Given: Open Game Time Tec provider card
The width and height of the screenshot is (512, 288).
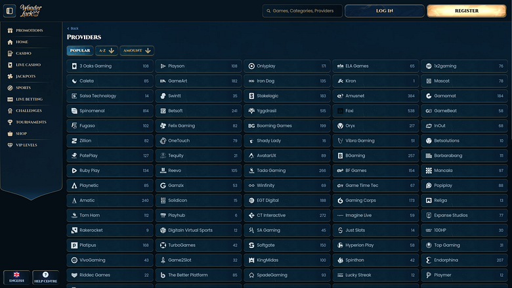Looking at the screenshot, I should 376,185.
